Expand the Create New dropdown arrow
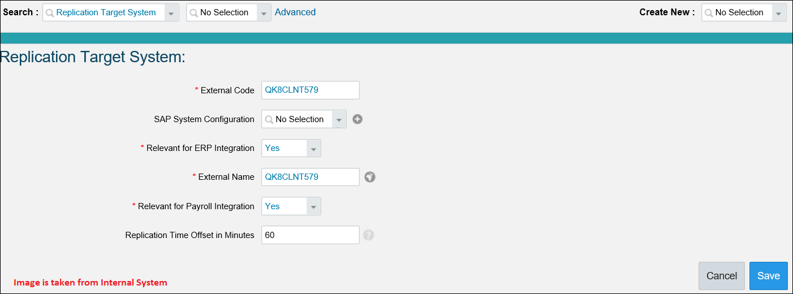The image size is (793, 294). coord(779,12)
